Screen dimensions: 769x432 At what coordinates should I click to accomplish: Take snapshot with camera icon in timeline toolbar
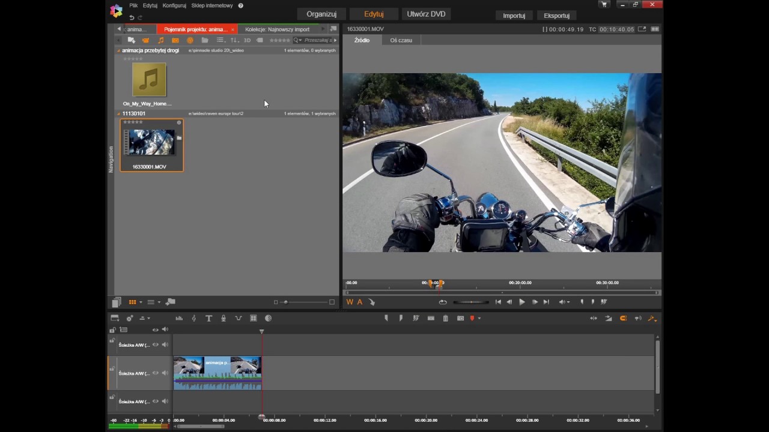point(460,318)
